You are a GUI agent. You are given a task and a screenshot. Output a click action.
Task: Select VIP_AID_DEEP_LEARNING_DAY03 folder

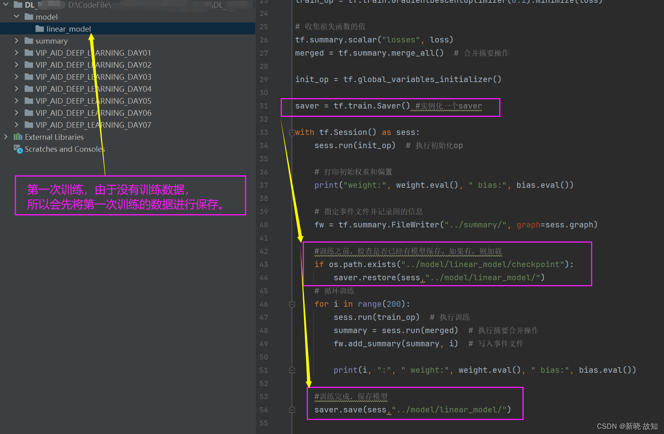(x=128, y=77)
